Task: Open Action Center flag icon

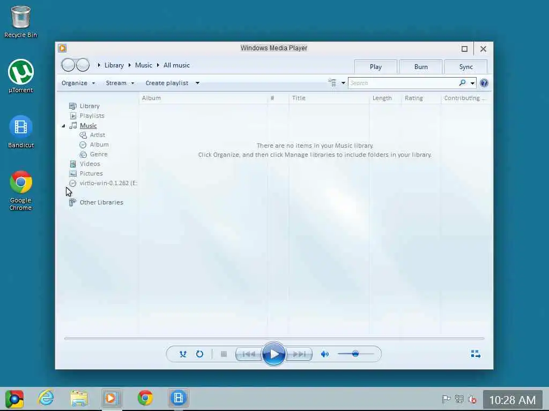Action: pyautogui.click(x=446, y=399)
